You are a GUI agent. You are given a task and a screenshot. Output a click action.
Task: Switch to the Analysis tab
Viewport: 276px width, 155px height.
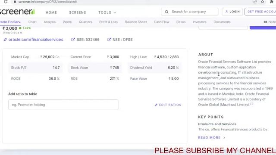[50, 22]
